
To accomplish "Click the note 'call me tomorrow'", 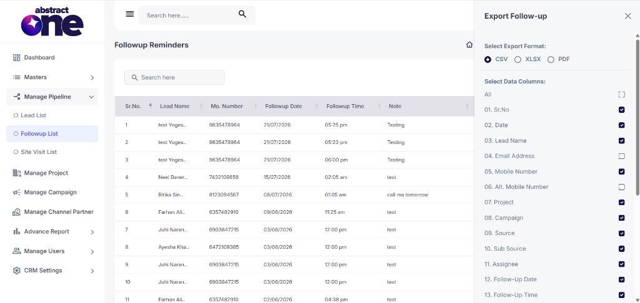I will [407, 195].
